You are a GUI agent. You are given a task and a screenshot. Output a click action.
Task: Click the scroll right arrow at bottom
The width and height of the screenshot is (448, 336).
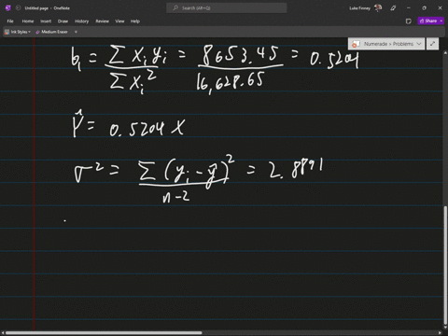point(440,333)
